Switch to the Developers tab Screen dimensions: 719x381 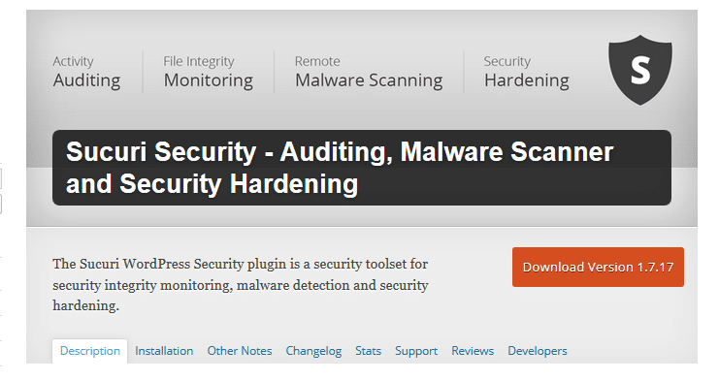(x=538, y=352)
